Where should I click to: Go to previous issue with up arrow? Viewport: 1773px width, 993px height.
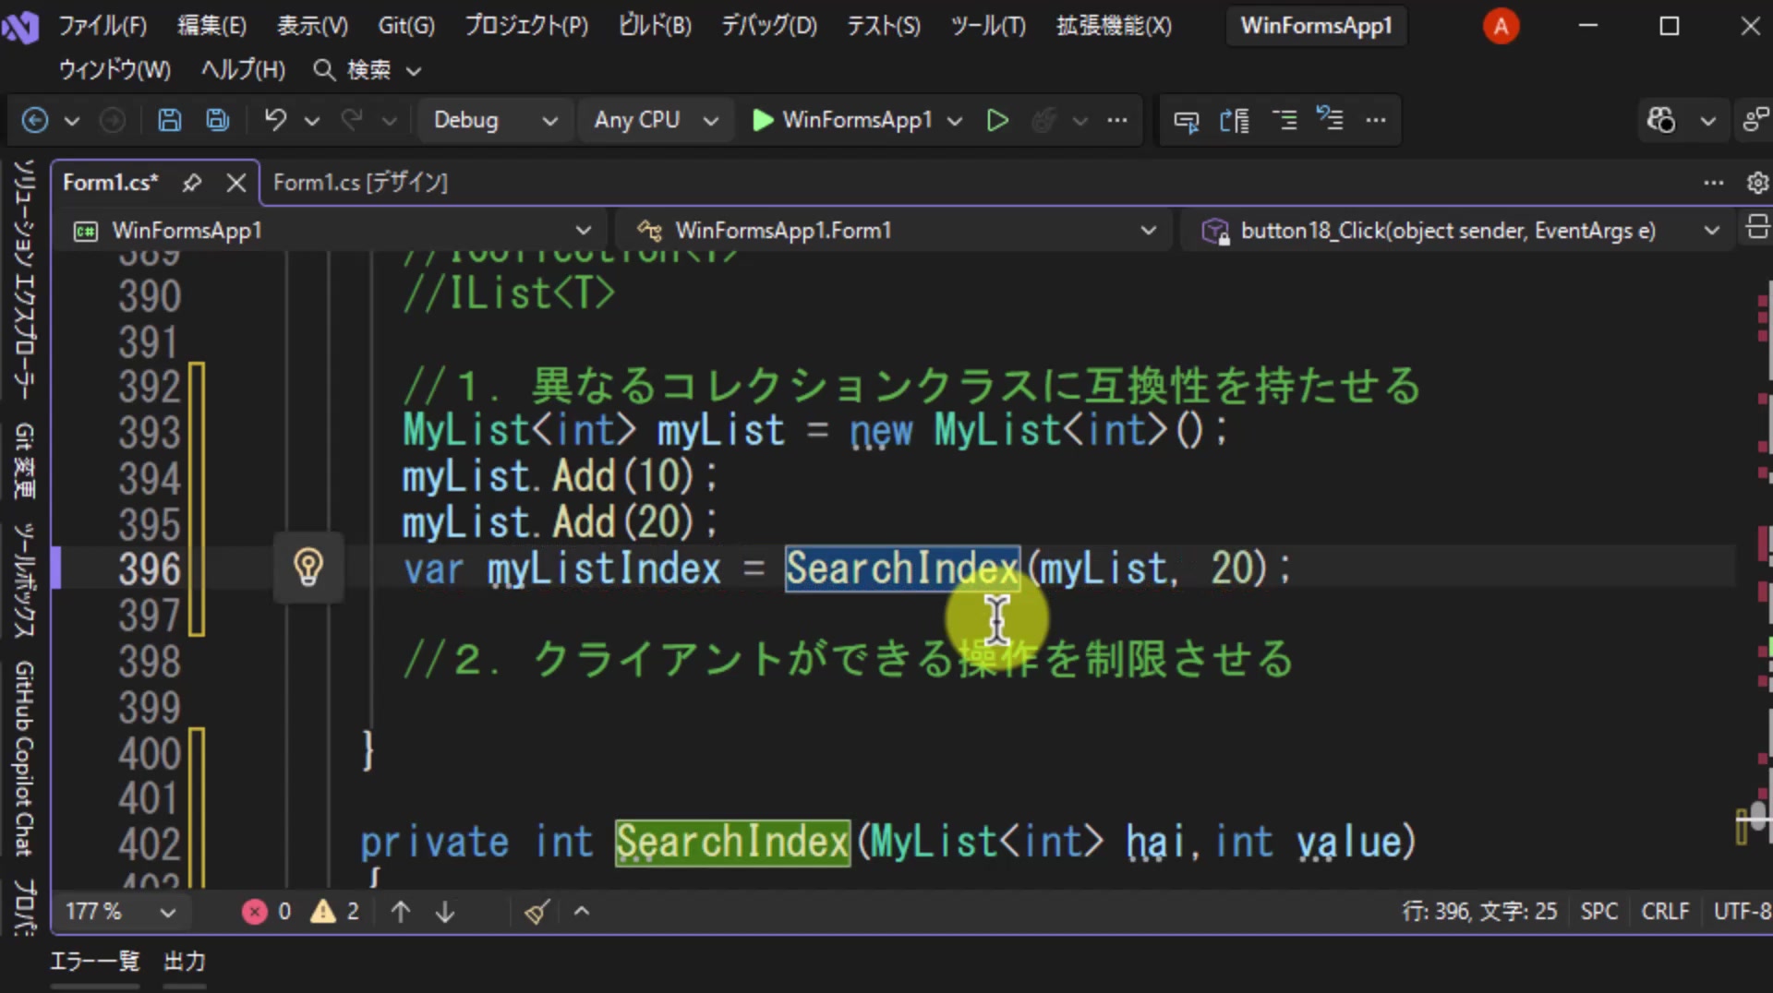point(401,912)
